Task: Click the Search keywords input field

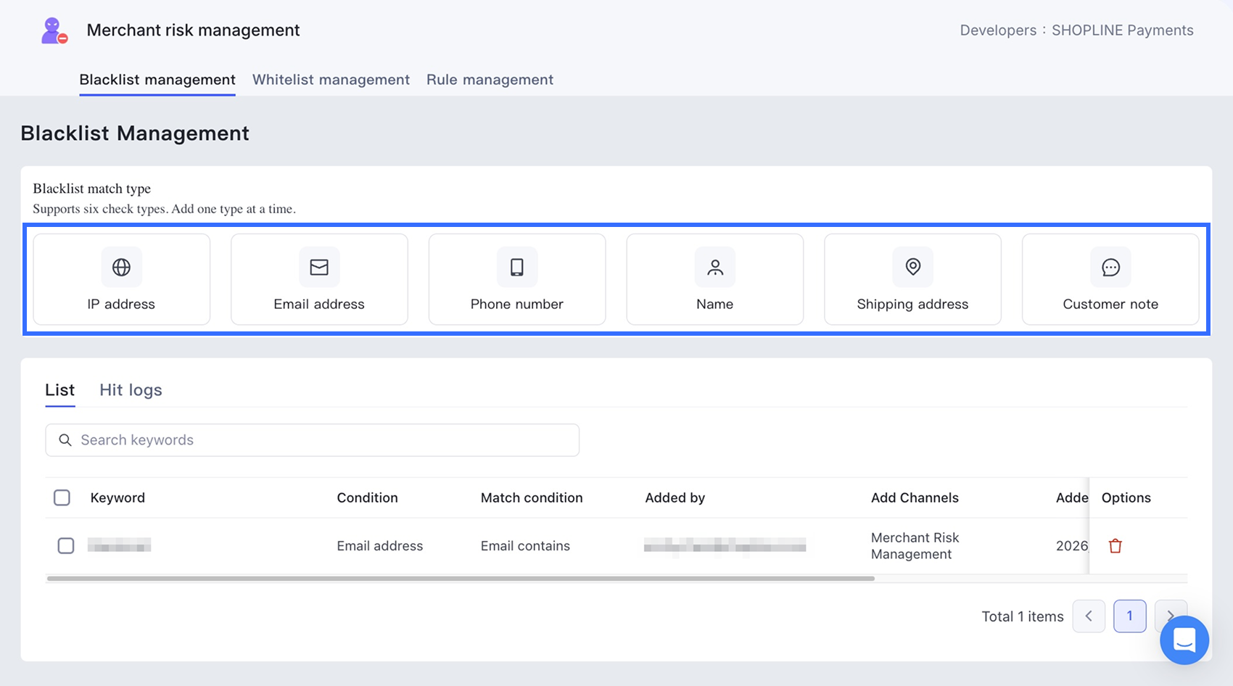Action: pyautogui.click(x=313, y=440)
